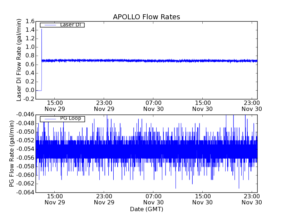Select the 1.6 tick on the Laser DI axis
This screenshot has height=214, width=286.
pyautogui.click(x=30, y=21)
